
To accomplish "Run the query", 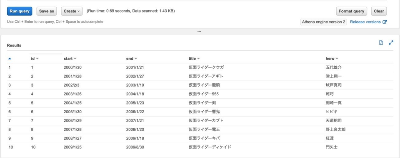I will pos(20,11).
